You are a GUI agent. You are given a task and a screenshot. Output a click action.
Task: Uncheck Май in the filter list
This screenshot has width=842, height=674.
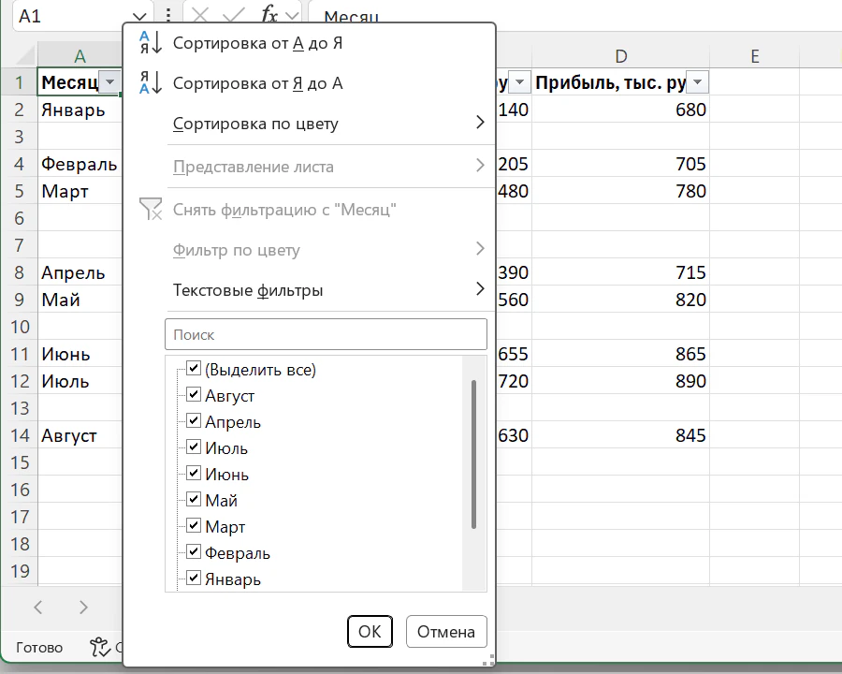click(x=194, y=500)
